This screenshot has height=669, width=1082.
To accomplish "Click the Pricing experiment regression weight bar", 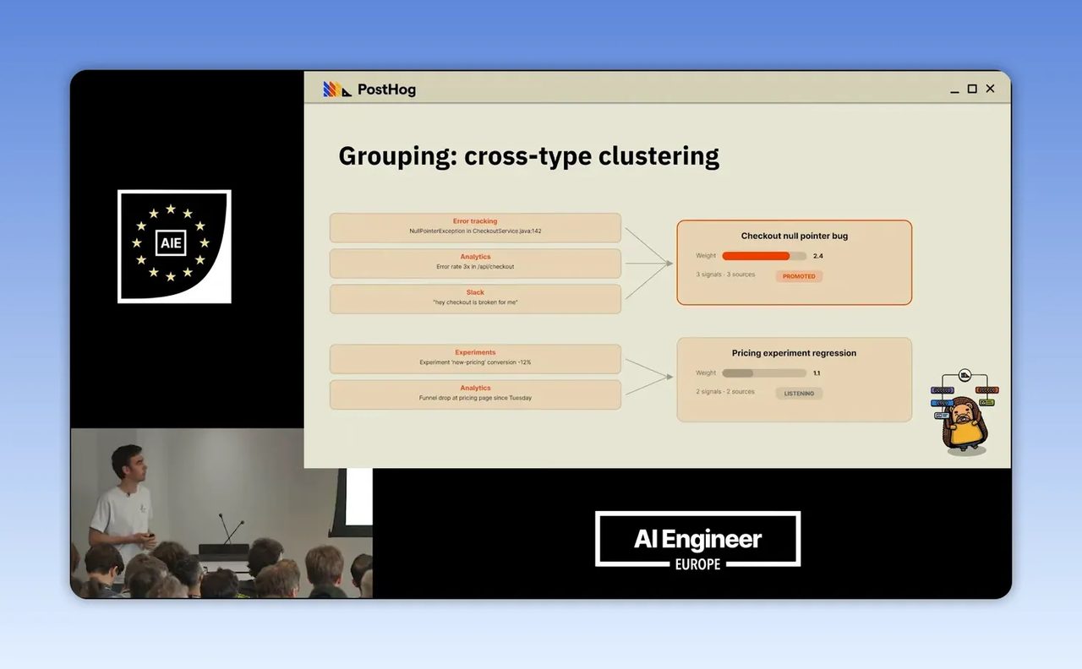I will pyautogui.click(x=764, y=373).
